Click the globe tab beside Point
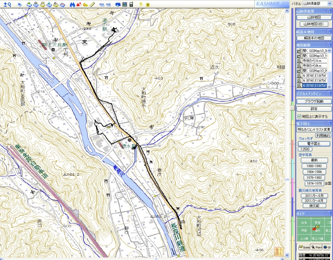Image resolution: width=333 pixels, height=260 pixels. pos(327,247)
